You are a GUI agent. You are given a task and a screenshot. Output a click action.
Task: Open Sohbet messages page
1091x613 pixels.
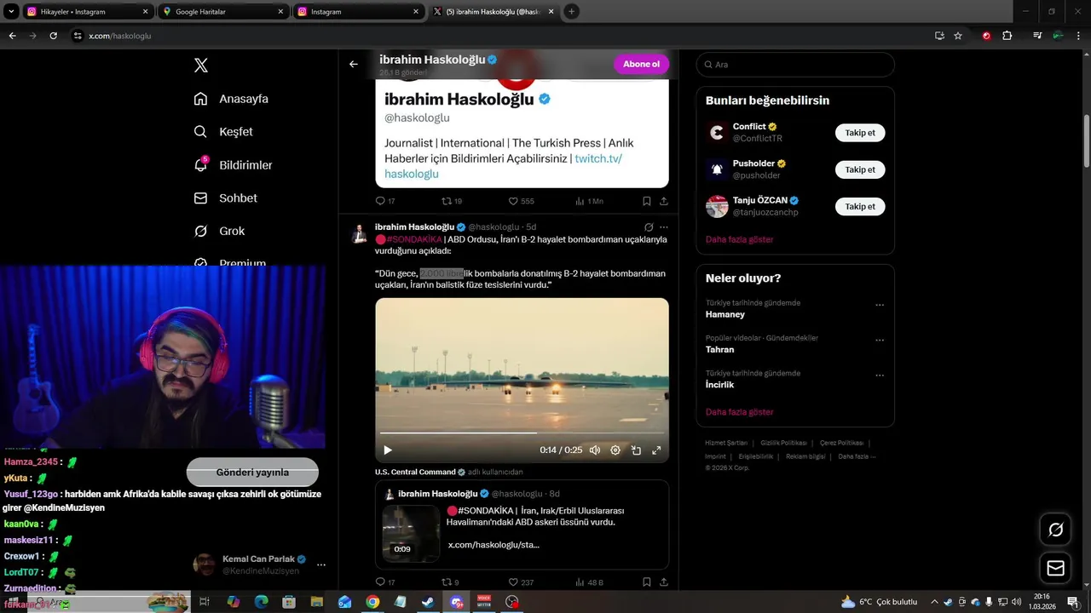tap(226, 198)
